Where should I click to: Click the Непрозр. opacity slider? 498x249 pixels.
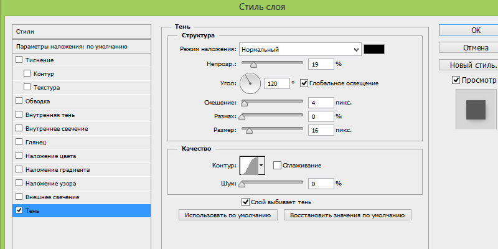pyautogui.click(x=271, y=64)
